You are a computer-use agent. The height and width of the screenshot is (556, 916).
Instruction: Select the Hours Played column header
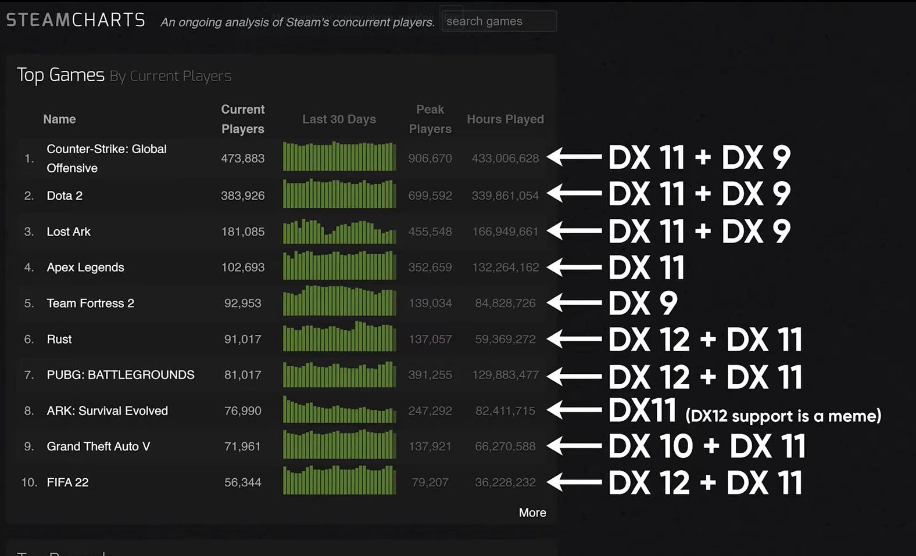coord(506,119)
